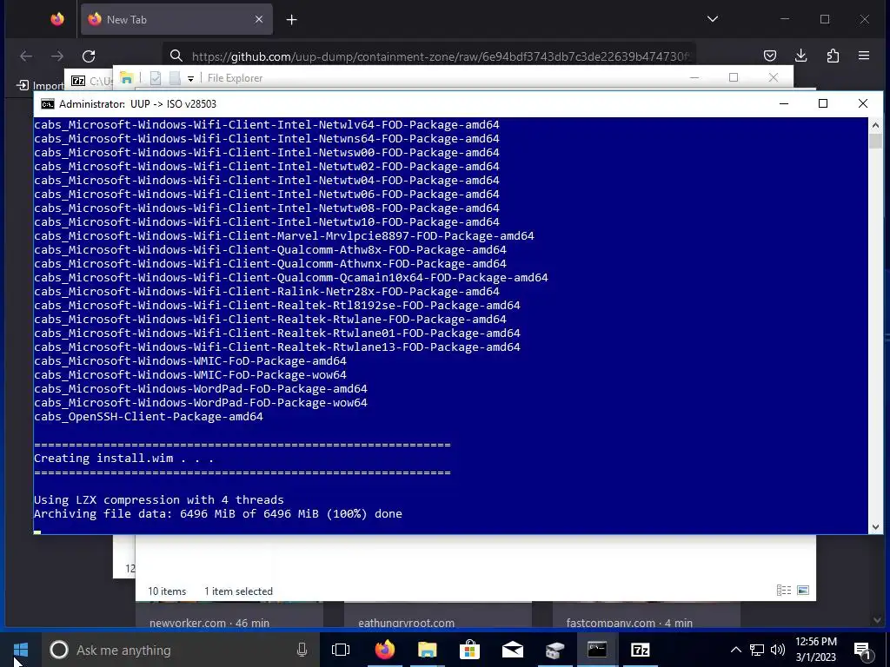Save to Pocket icon in Firefox
Image resolution: width=890 pixels, height=667 pixels.
tap(770, 56)
